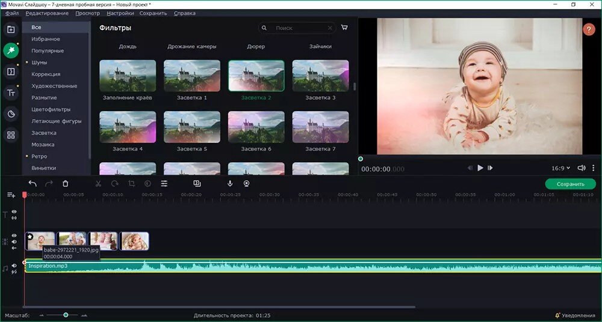Open the Файл menu
602x322 pixels.
(12, 13)
